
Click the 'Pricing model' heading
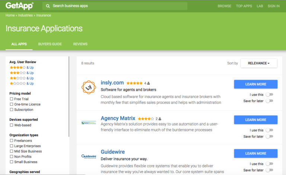[20, 94]
